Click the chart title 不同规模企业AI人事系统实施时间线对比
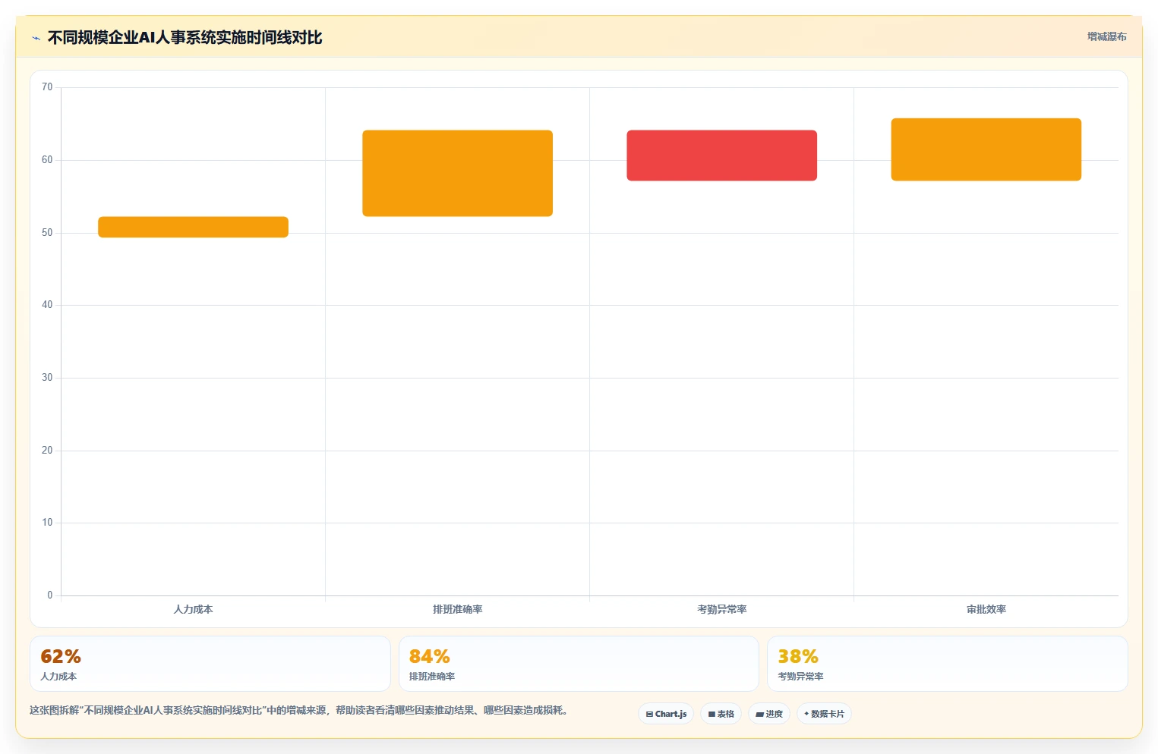Screen dimensions: 1158x754 tap(185, 38)
